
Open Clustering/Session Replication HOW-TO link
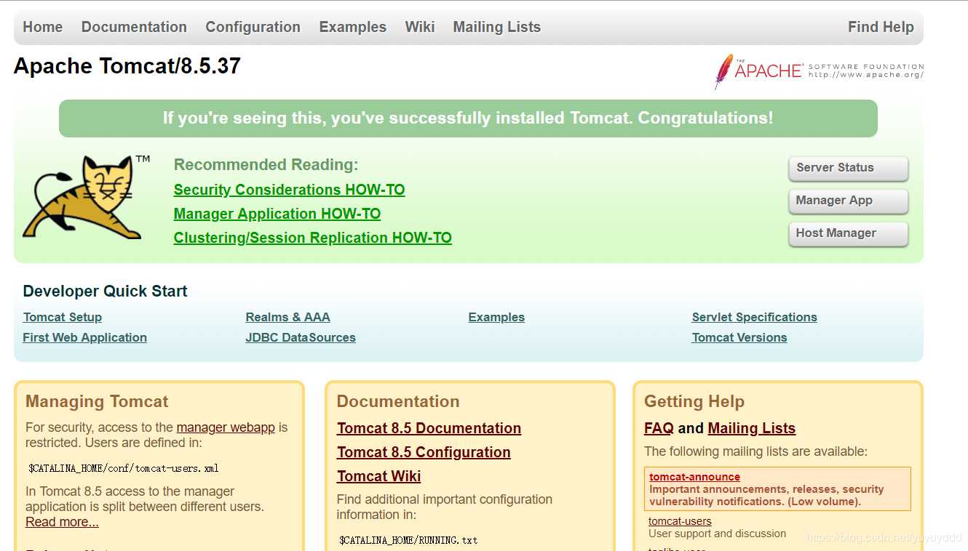point(312,238)
